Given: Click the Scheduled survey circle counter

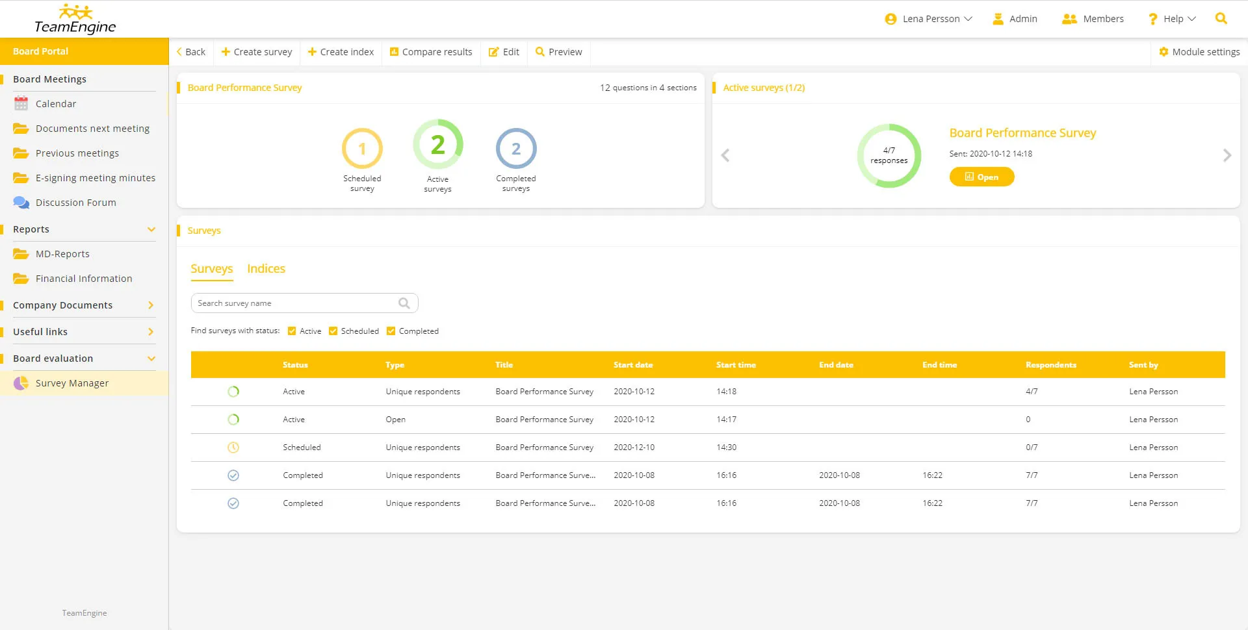Looking at the screenshot, I should 362,149.
